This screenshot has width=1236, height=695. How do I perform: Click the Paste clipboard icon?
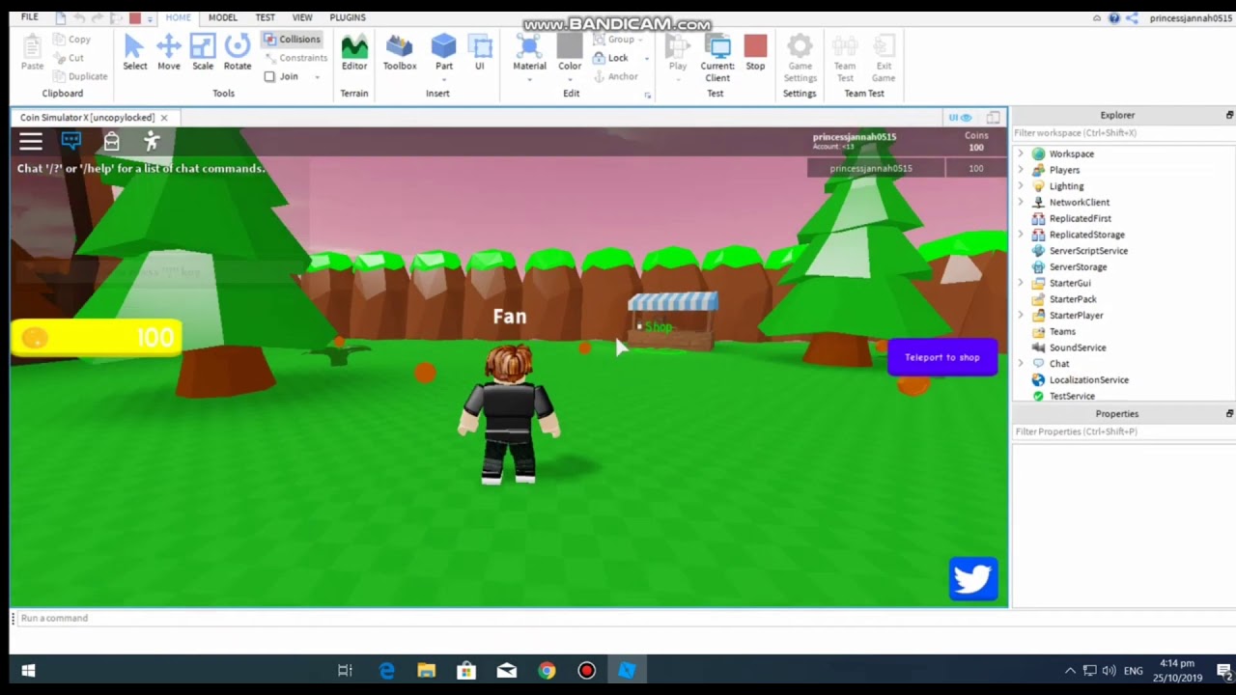tap(32, 53)
